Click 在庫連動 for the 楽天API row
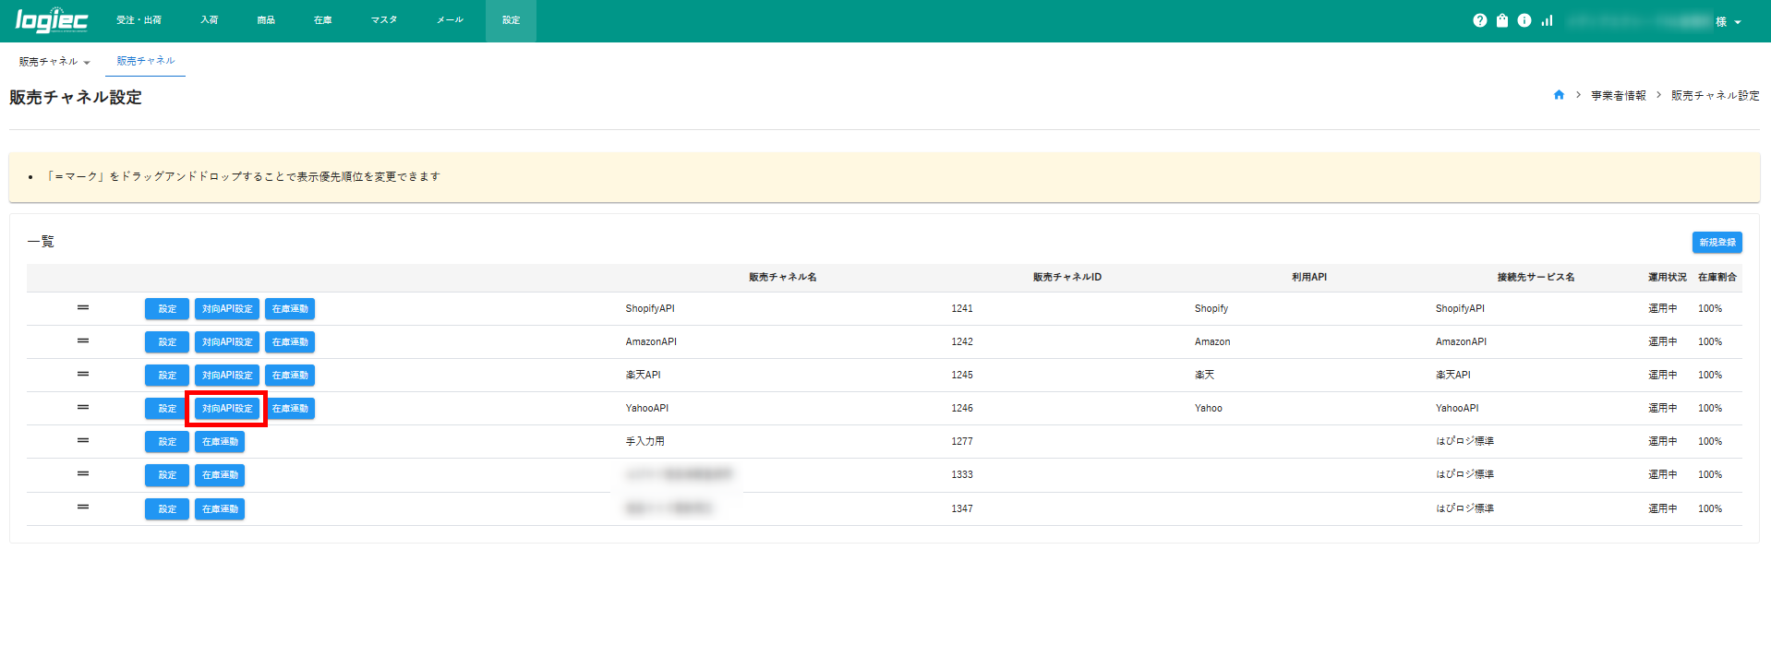 click(x=290, y=376)
